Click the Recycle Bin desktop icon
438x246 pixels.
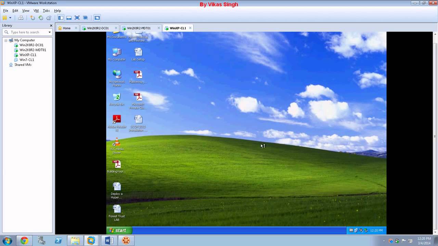(x=117, y=99)
